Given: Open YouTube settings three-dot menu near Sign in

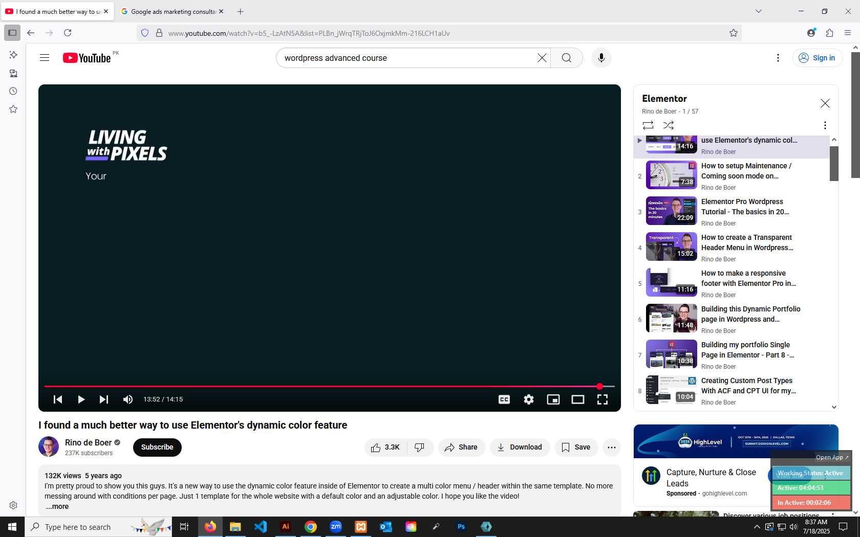Looking at the screenshot, I should [778, 58].
